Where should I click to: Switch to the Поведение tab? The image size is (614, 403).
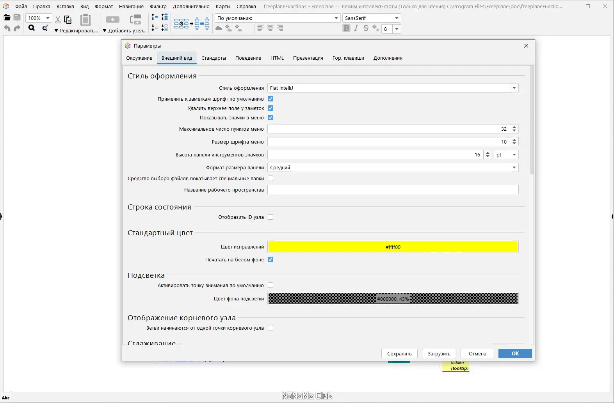[x=248, y=58]
